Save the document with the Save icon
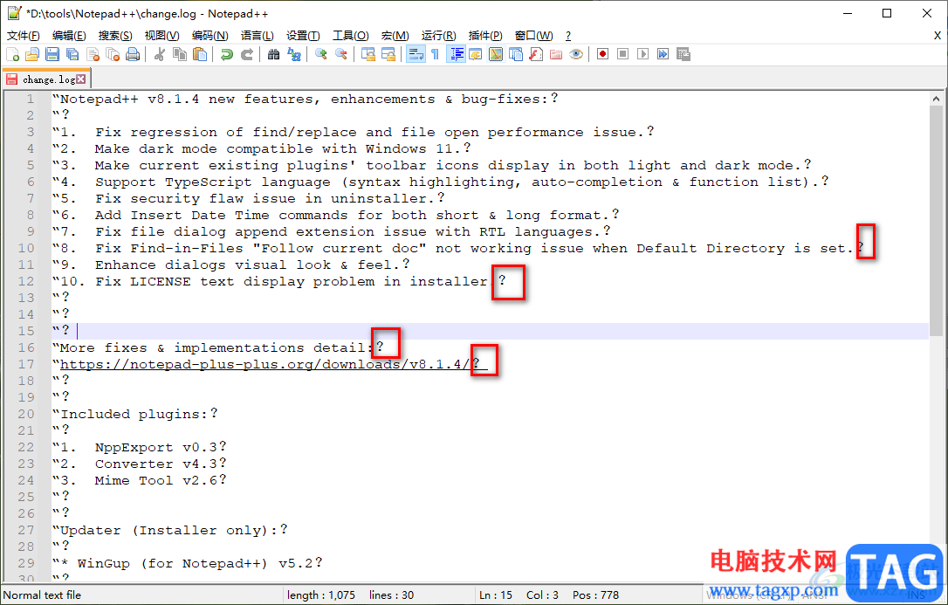The width and height of the screenshot is (948, 605). [x=52, y=54]
